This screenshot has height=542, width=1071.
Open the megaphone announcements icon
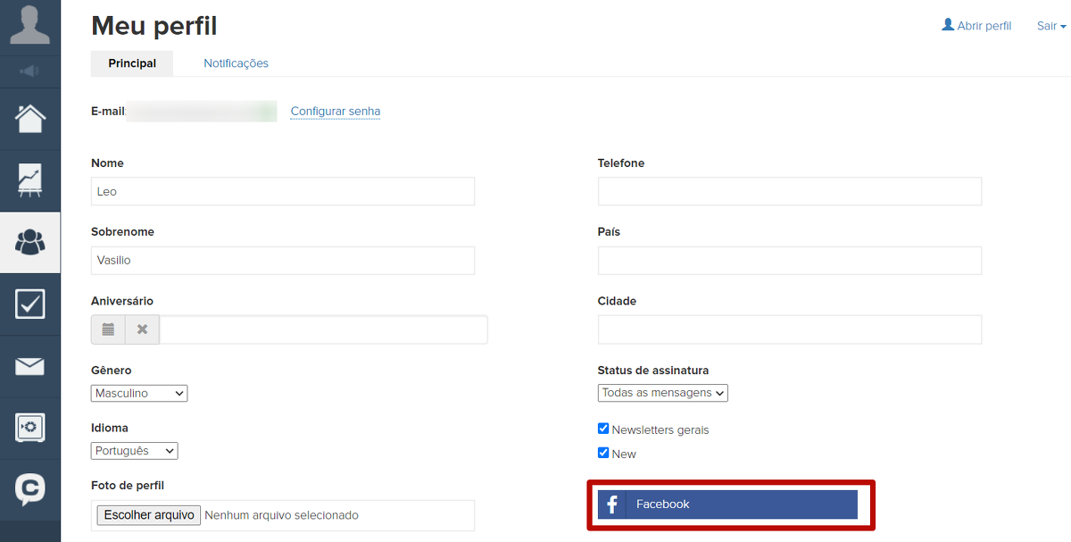tap(29, 71)
